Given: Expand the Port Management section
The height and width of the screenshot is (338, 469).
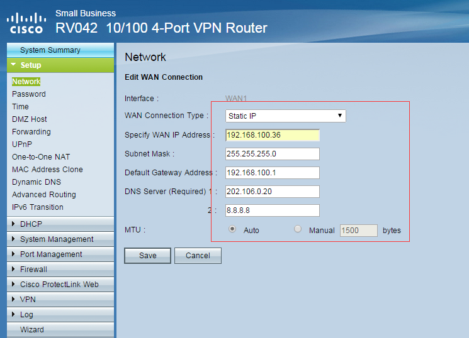Looking at the screenshot, I should (50, 254).
